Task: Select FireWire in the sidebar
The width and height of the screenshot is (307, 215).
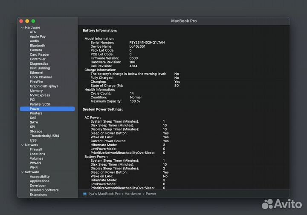Action: 36,81
